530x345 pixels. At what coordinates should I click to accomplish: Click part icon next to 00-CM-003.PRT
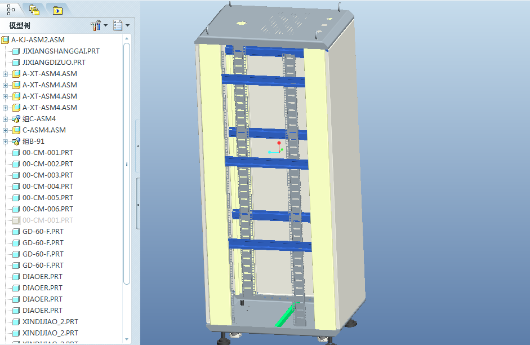[16, 175]
